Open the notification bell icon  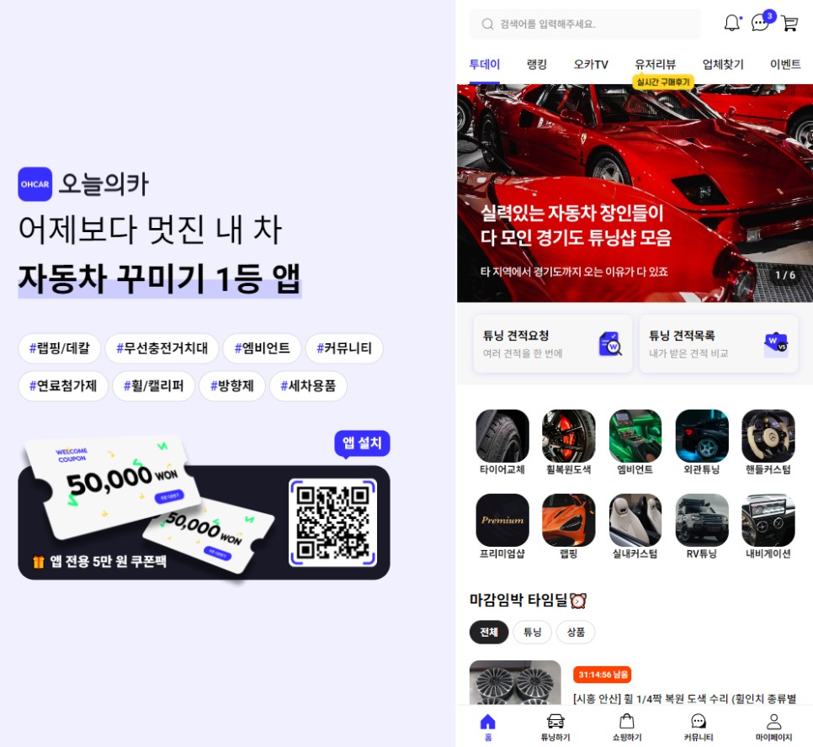coord(731,24)
